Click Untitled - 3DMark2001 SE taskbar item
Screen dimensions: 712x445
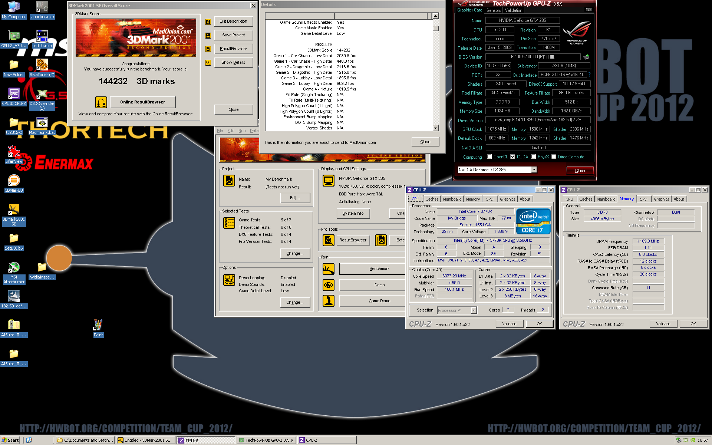click(145, 440)
